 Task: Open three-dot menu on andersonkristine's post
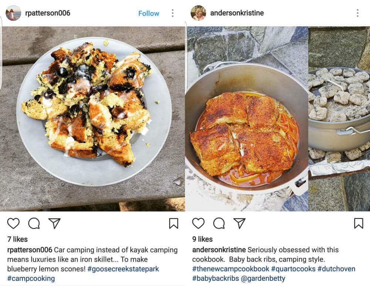coord(357,13)
